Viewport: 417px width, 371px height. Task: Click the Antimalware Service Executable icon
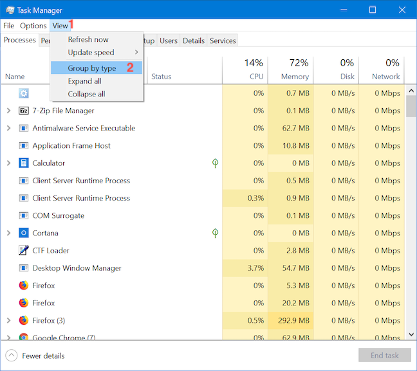[x=24, y=128]
